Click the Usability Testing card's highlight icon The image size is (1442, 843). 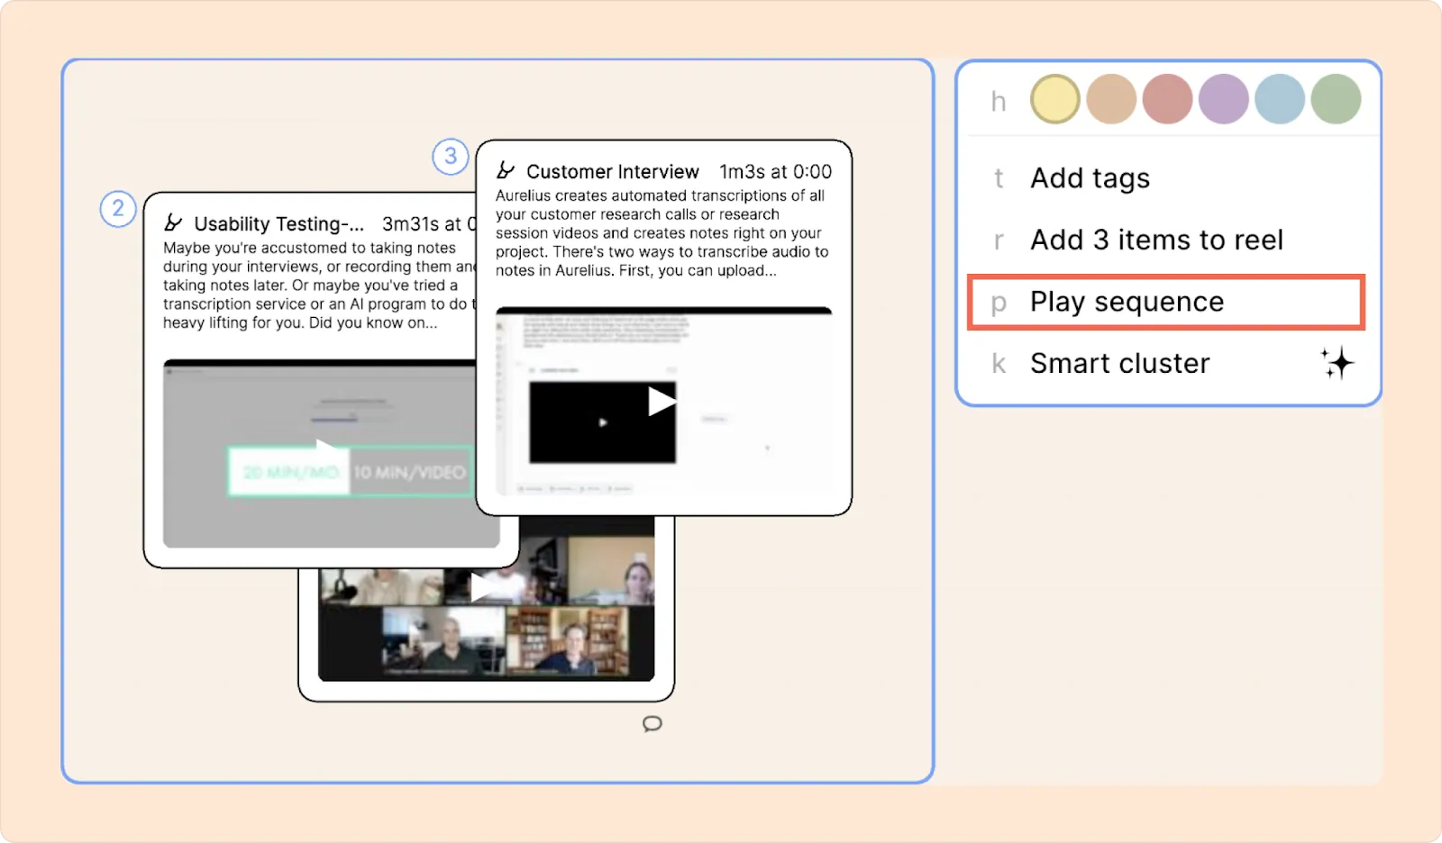click(x=173, y=222)
